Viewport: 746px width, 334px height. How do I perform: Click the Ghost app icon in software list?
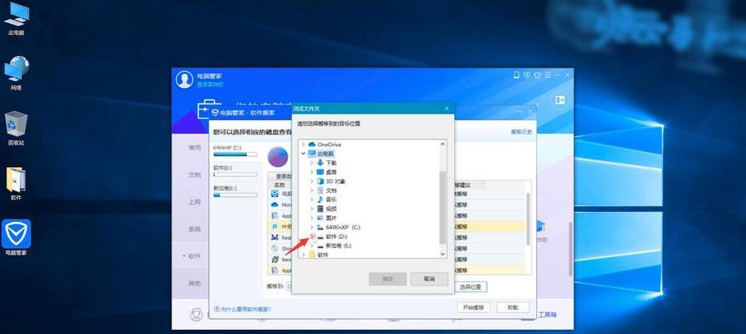point(275,248)
